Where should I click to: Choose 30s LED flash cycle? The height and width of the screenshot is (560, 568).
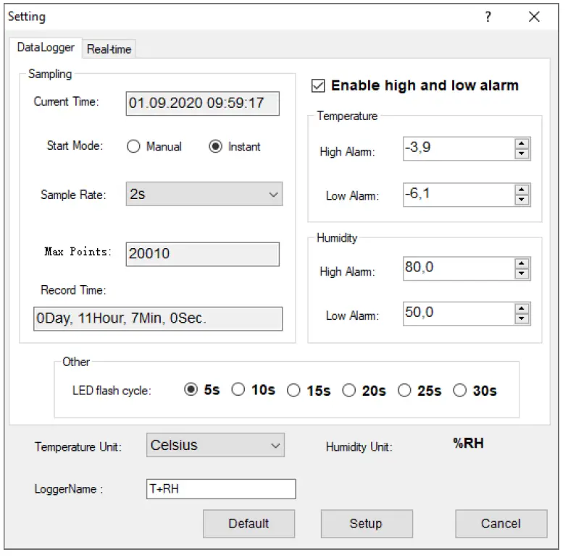pos(459,391)
